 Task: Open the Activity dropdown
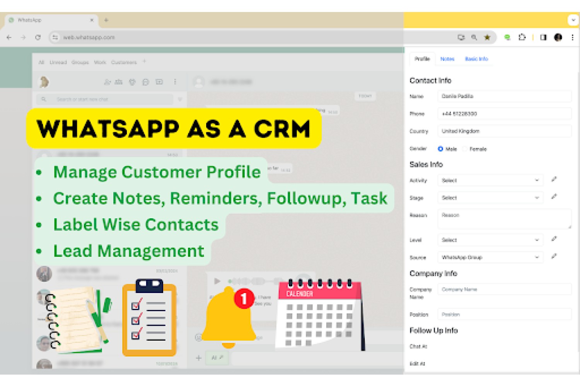click(x=490, y=180)
